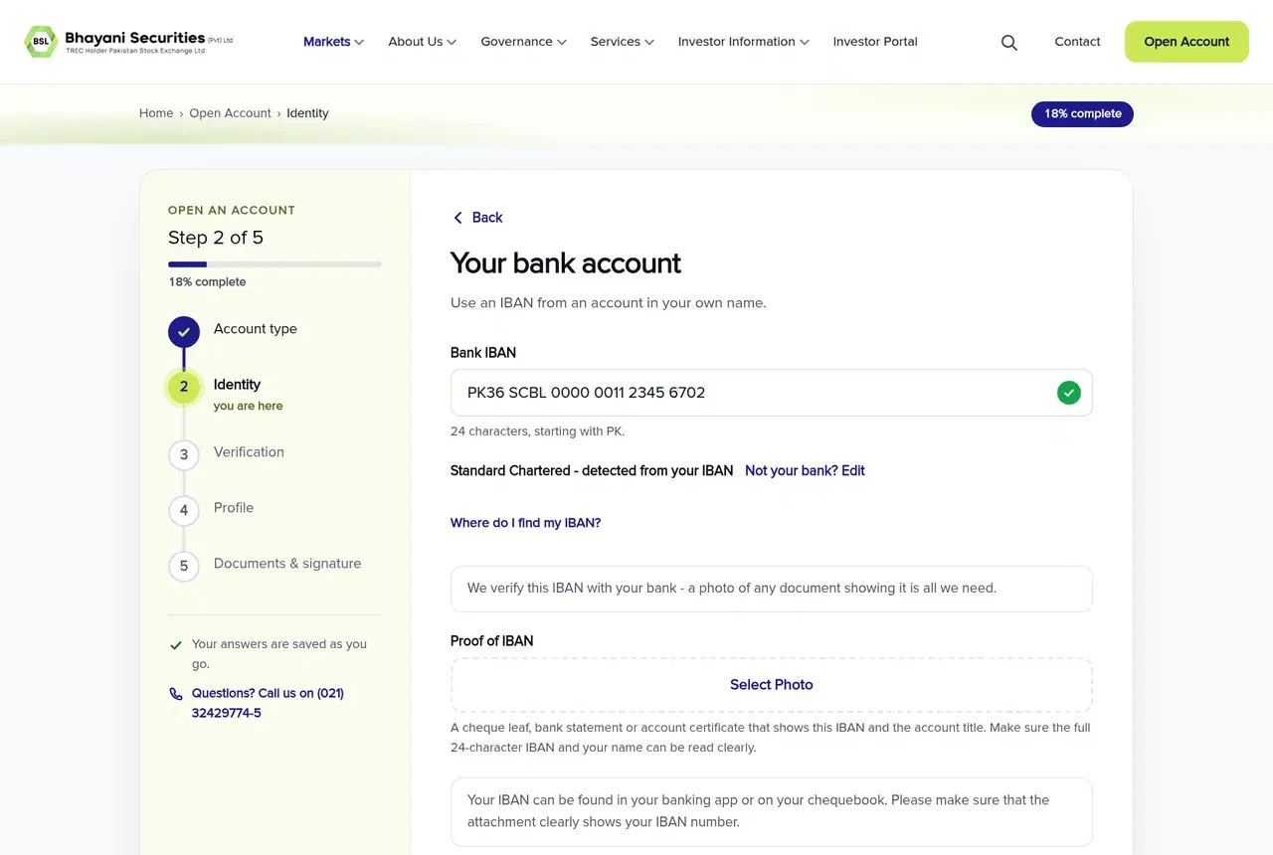Select step 2 Identity circle

184,388
